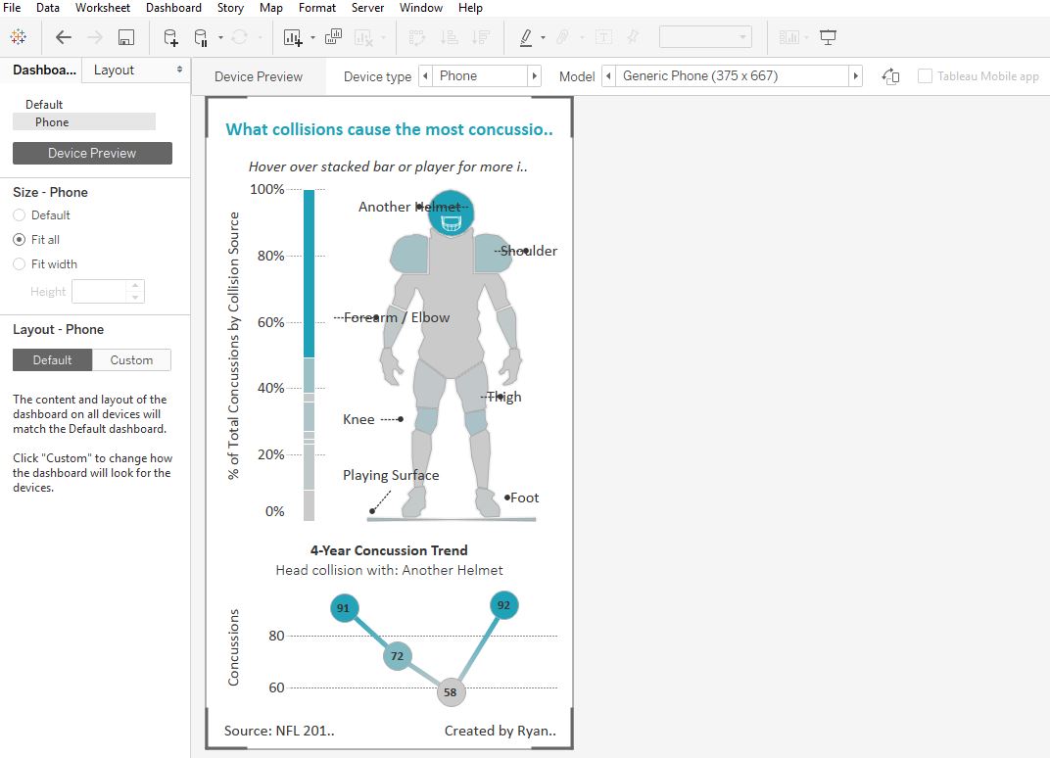The height and width of the screenshot is (758, 1050).
Task: Rotate the device preview orientation
Action: click(889, 75)
